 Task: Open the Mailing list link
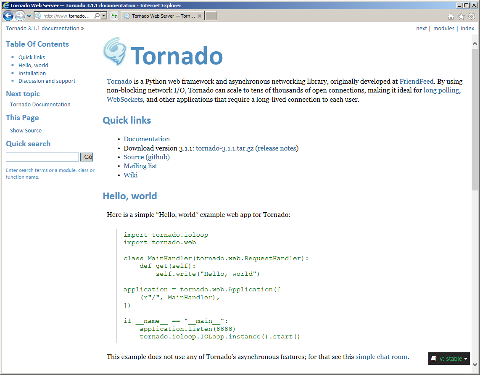click(140, 166)
